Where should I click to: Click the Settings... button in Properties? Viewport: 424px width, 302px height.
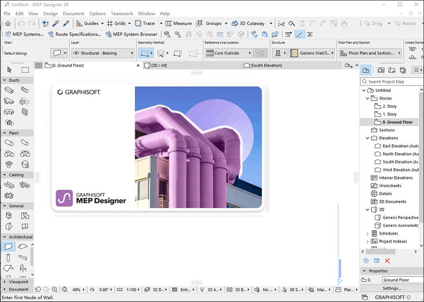(392, 288)
